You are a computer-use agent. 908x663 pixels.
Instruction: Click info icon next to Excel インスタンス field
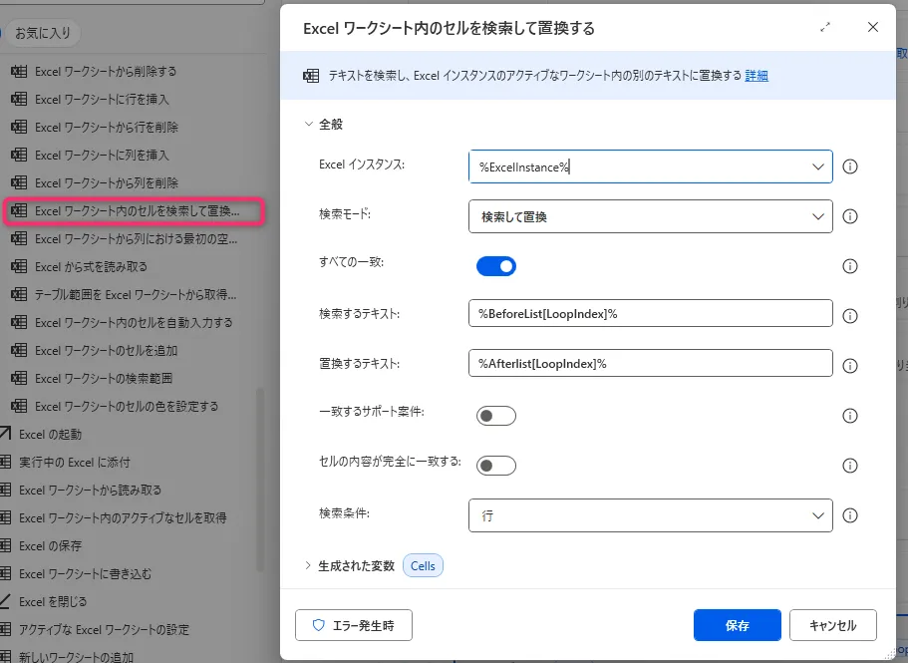click(850, 166)
